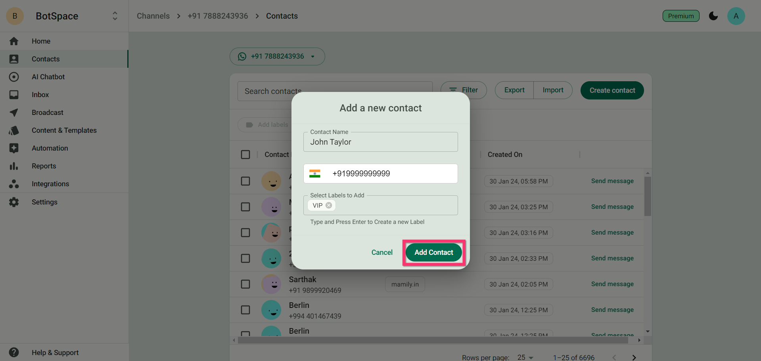
Task: Go to Content & Templates section
Action: coord(64,130)
